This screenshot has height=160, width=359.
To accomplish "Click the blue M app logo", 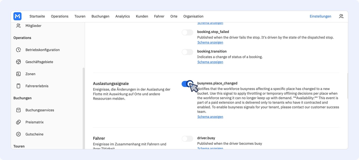I will coord(17,16).
